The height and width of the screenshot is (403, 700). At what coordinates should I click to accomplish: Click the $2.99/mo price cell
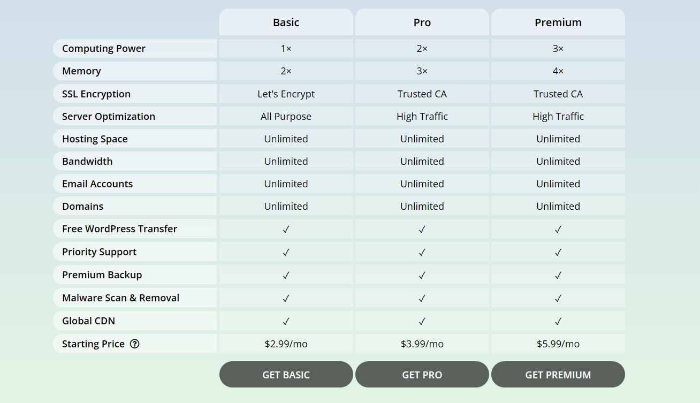286,344
